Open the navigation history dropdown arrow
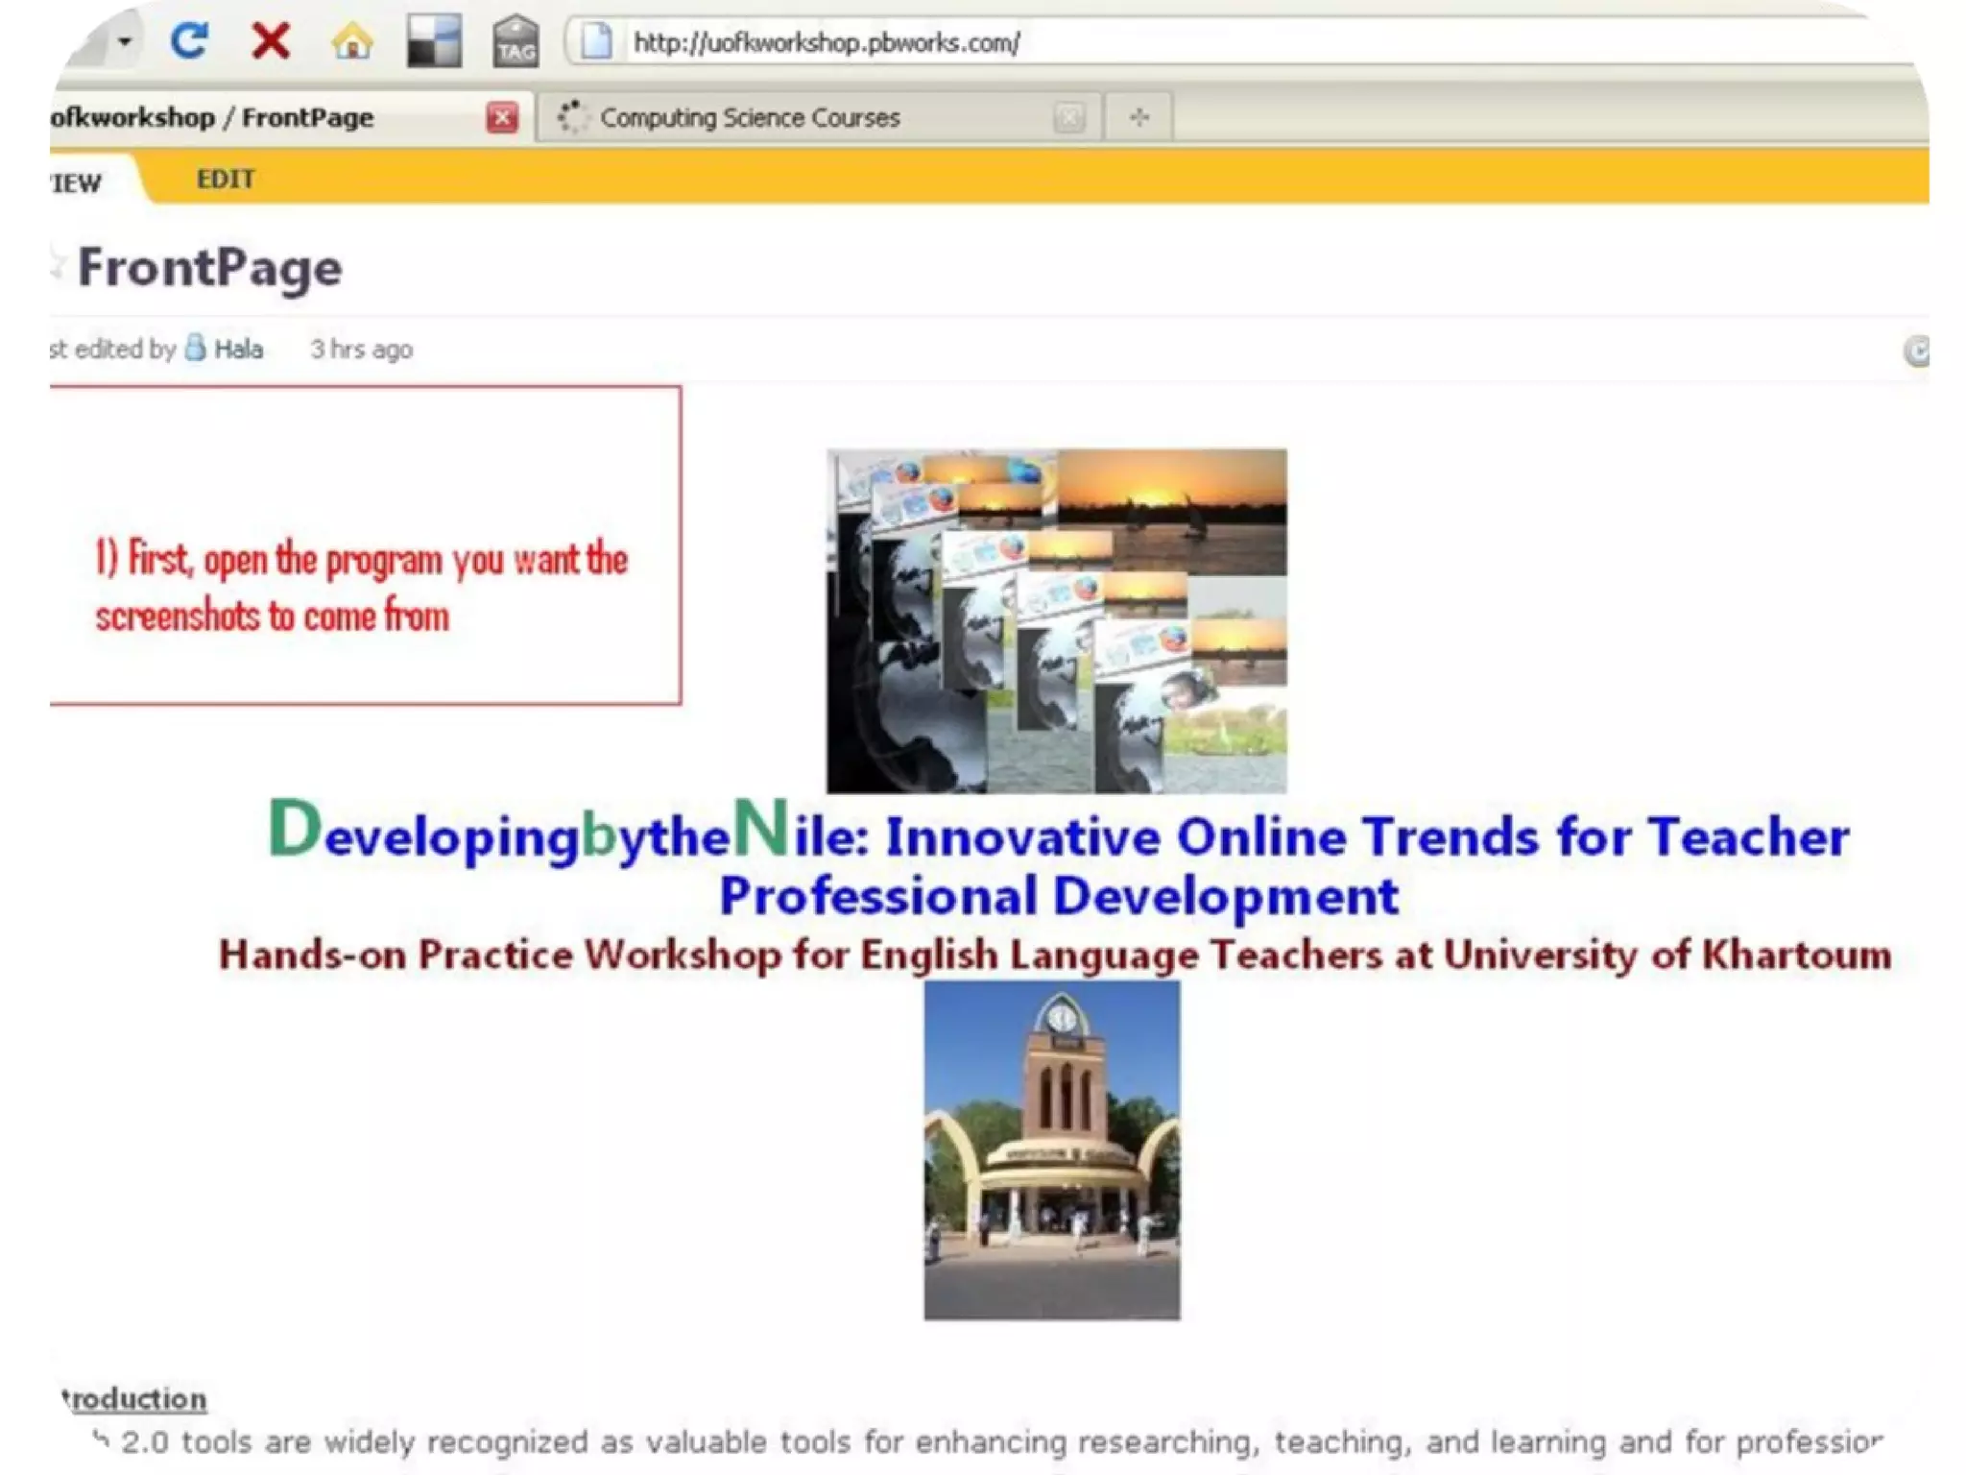Viewport: 1966px width, 1475px height. tap(125, 41)
